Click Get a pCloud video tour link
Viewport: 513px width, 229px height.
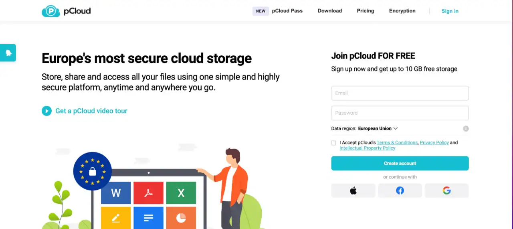(91, 111)
